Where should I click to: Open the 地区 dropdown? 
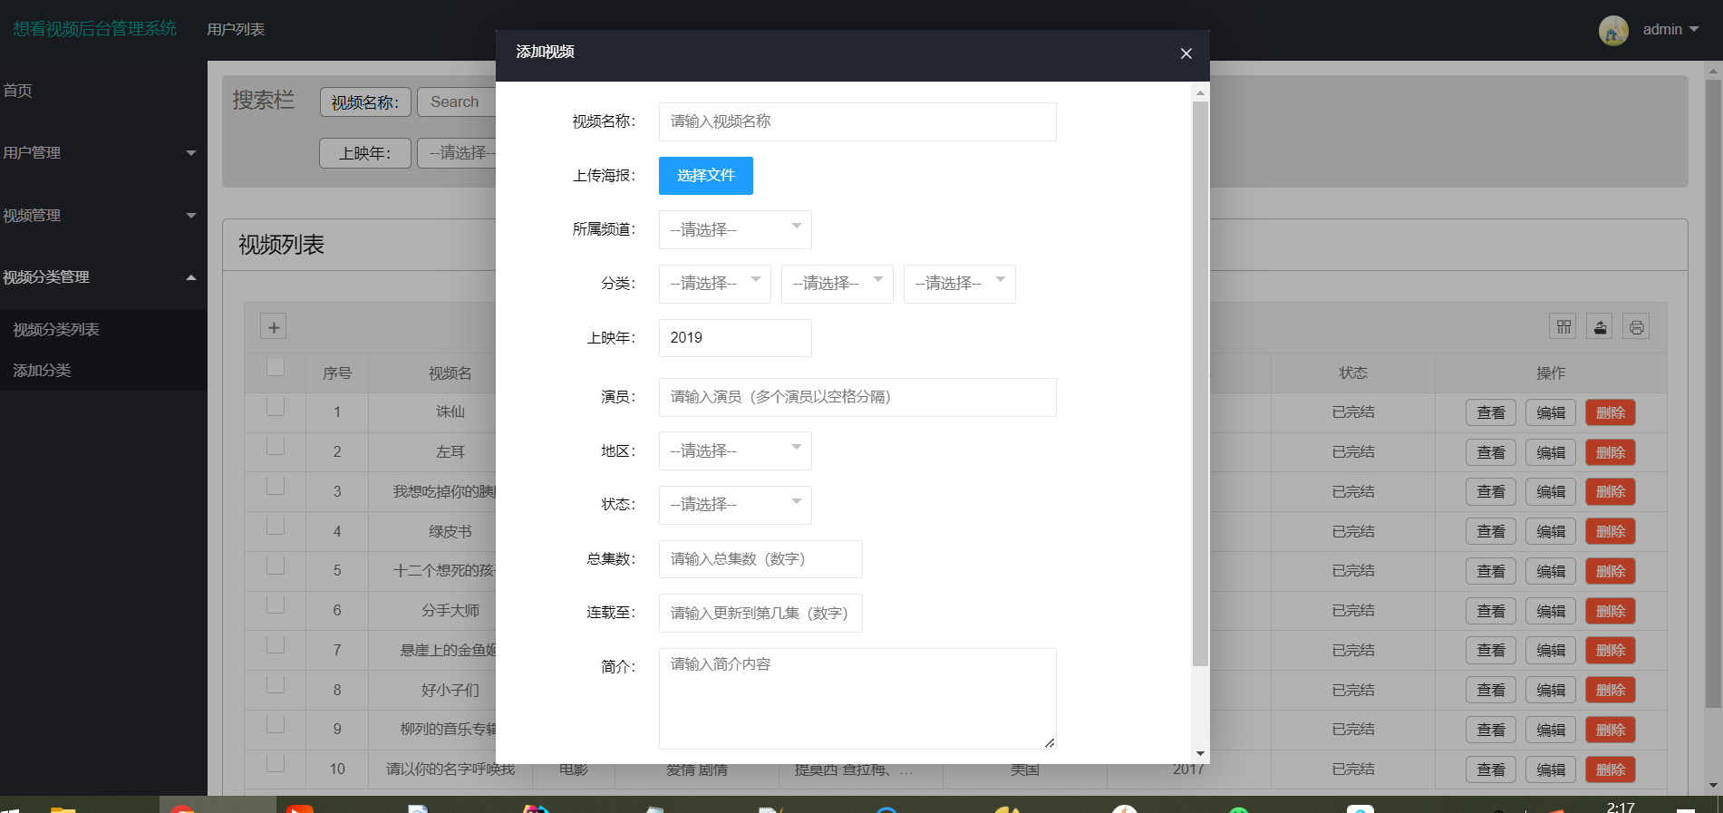pyautogui.click(x=735, y=450)
